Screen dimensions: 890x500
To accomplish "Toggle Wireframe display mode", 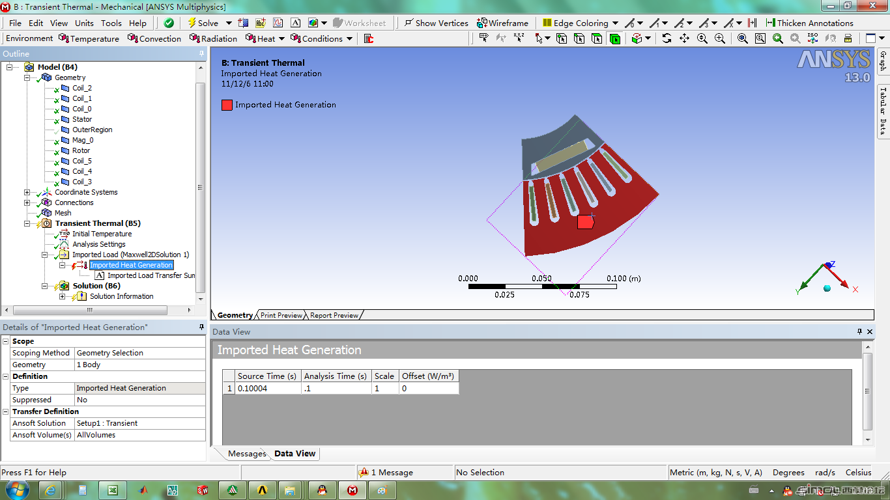I will click(x=502, y=23).
